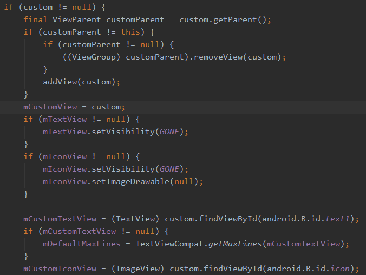
Task: Click the 'ViewGroup' cast type
Action: tap(94, 57)
